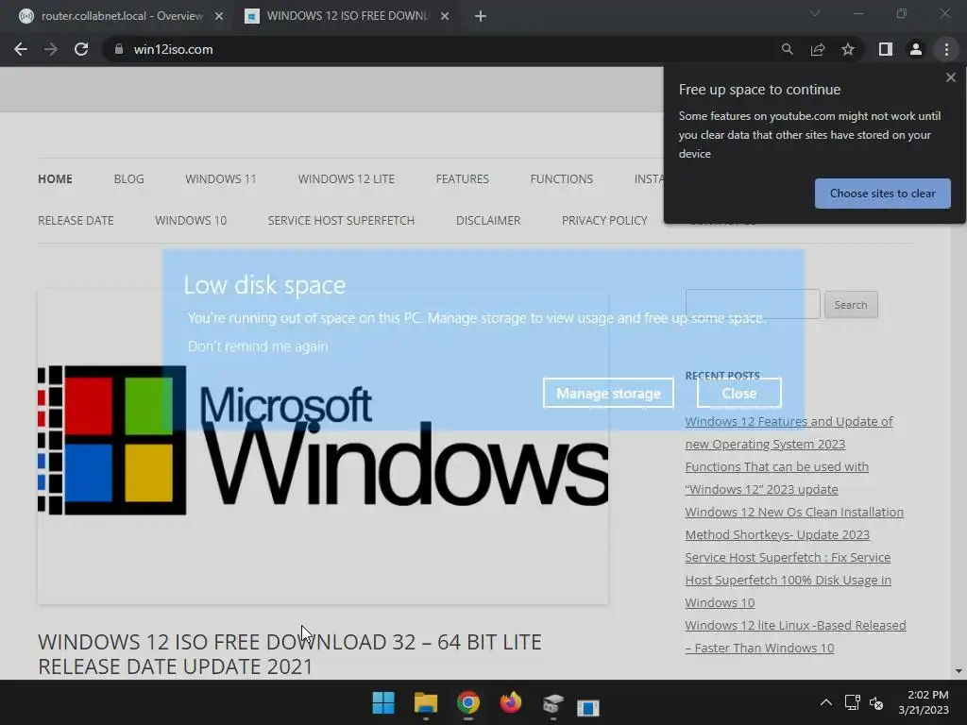Open the HOME menu item
Viewport: 967px width, 725px height.
point(55,178)
